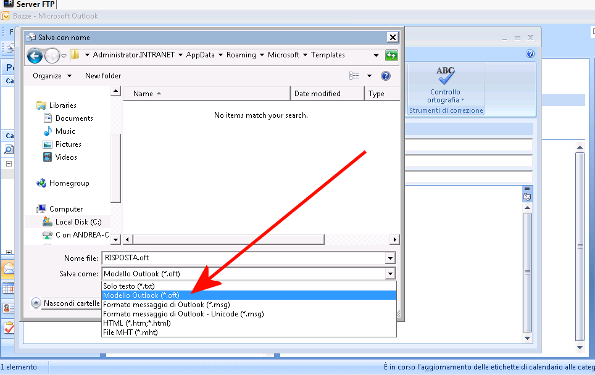Click the file list scroll-left arrow

(x=128, y=240)
